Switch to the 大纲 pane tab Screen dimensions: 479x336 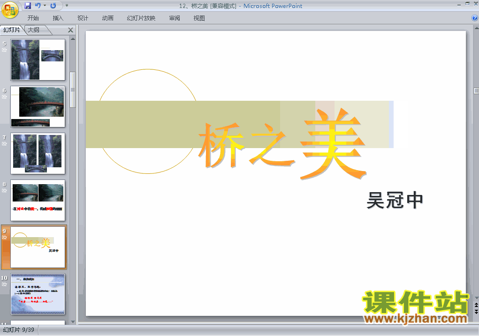[x=34, y=30]
